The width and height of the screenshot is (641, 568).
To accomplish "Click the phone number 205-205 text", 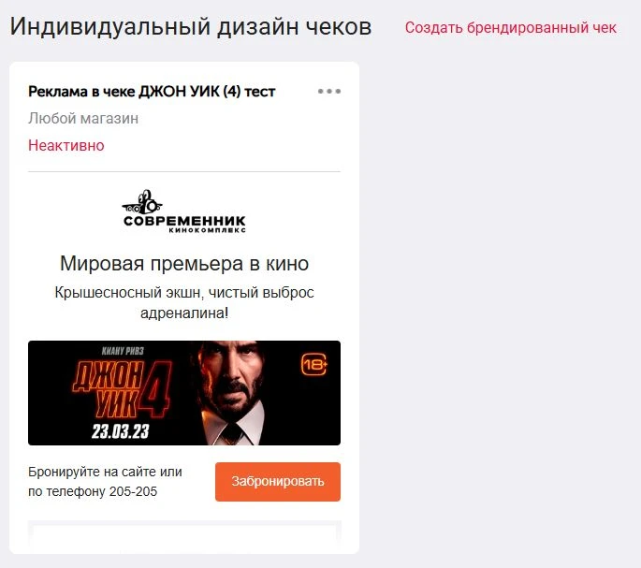I will tap(133, 491).
